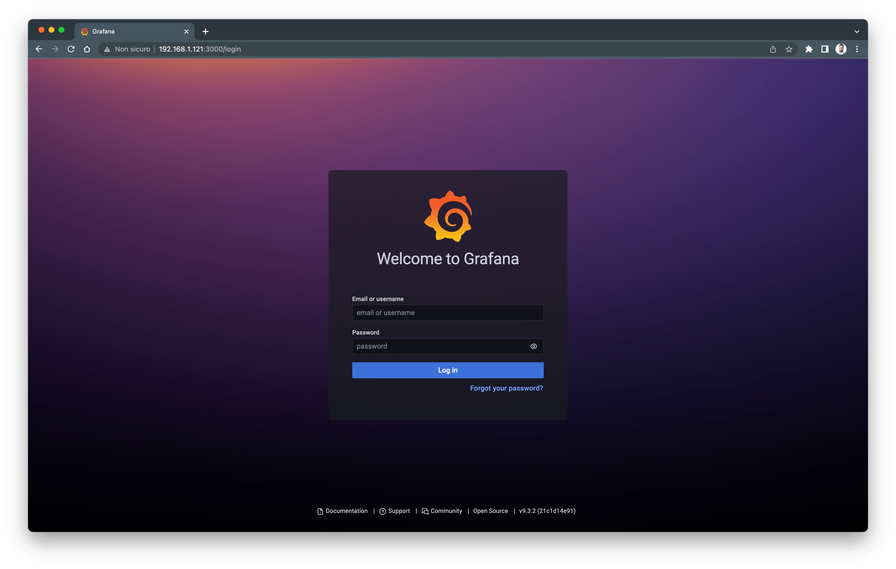The width and height of the screenshot is (896, 569).
Task: Expand the tab search dropdown arrow
Action: point(857,32)
